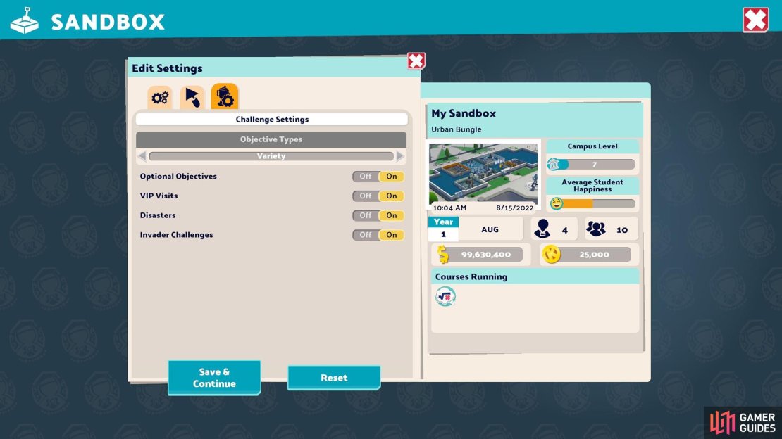The image size is (782, 439).
Task: Click the Variety objective type bar
Action: [x=271, y=156]
